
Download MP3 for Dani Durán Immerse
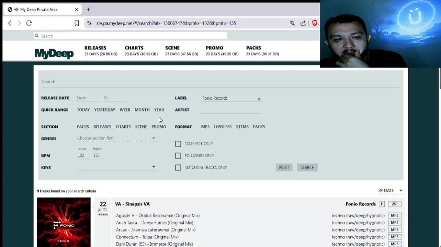click(x=394, y=244)
